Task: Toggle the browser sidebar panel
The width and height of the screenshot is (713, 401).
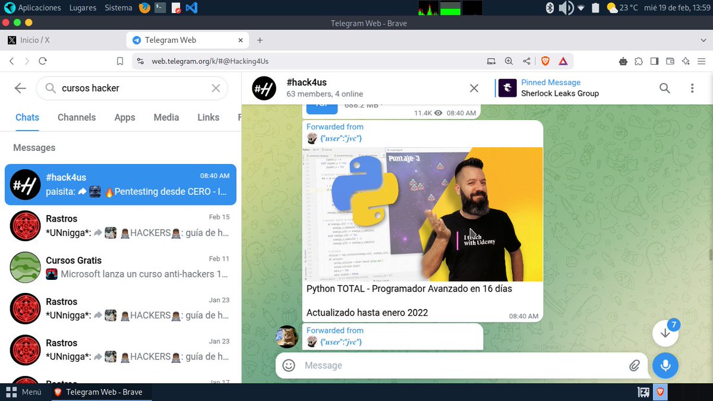Action: [x=654, y=61]
